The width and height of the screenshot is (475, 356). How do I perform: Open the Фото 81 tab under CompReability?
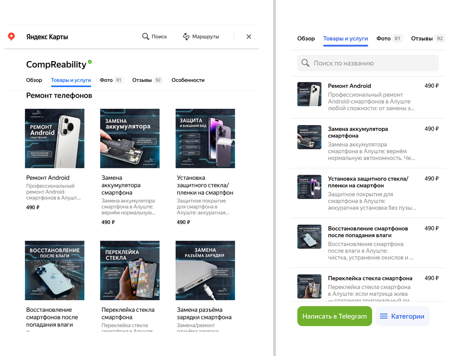click(111, 80)
